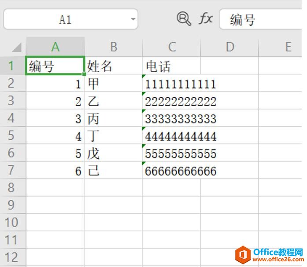Select column C header

(x=171, y=47)
